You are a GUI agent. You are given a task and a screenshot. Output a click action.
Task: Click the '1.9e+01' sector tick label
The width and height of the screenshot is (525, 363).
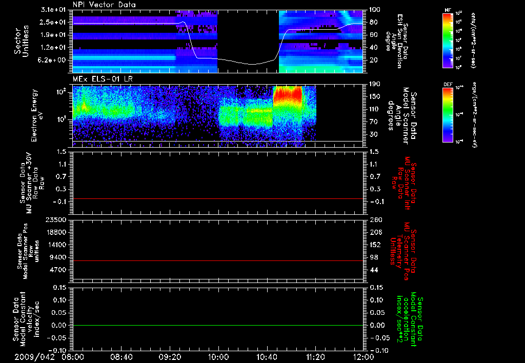pos(53,35)
